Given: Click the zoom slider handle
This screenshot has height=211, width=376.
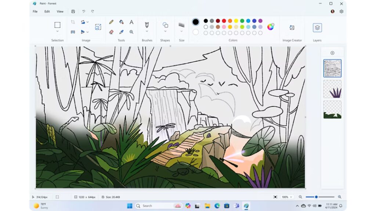Looking at the screenshot, I should tap(316, 197).
